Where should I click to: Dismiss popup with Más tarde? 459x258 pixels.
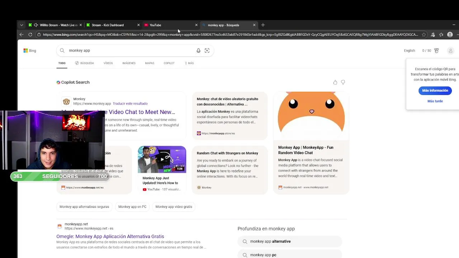[x=435, y=101]
